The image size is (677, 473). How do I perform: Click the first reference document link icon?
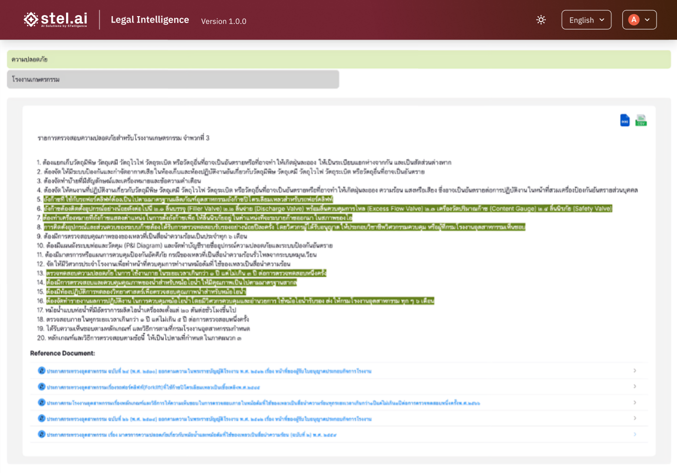(x=42, y=371)
